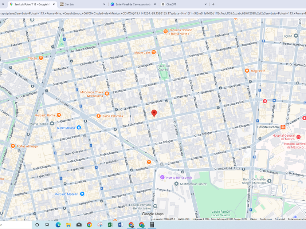Select the Multifamiliar Juárez place pin

click(176, 184)
